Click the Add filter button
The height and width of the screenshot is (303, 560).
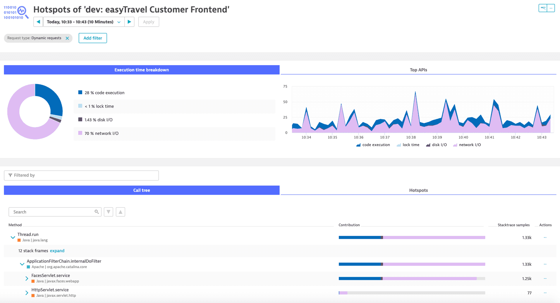(x=93, y=38)
